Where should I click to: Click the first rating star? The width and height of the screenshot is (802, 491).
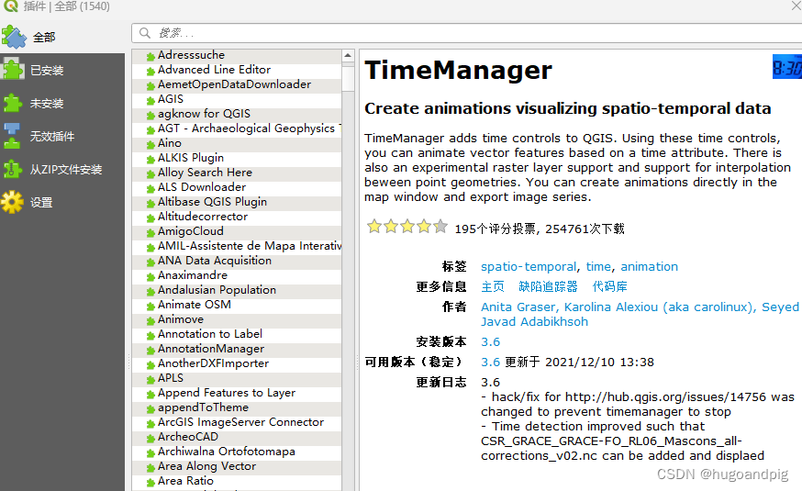tap(374, 226)
